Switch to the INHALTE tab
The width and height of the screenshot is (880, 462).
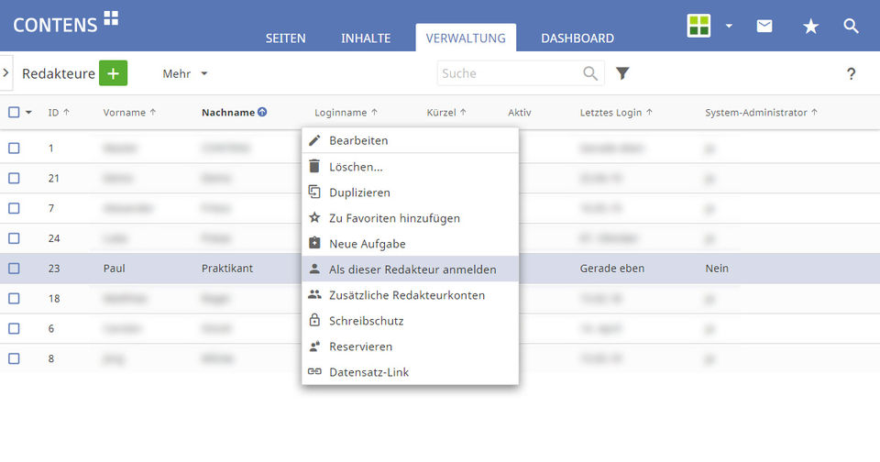coord(366,38)
